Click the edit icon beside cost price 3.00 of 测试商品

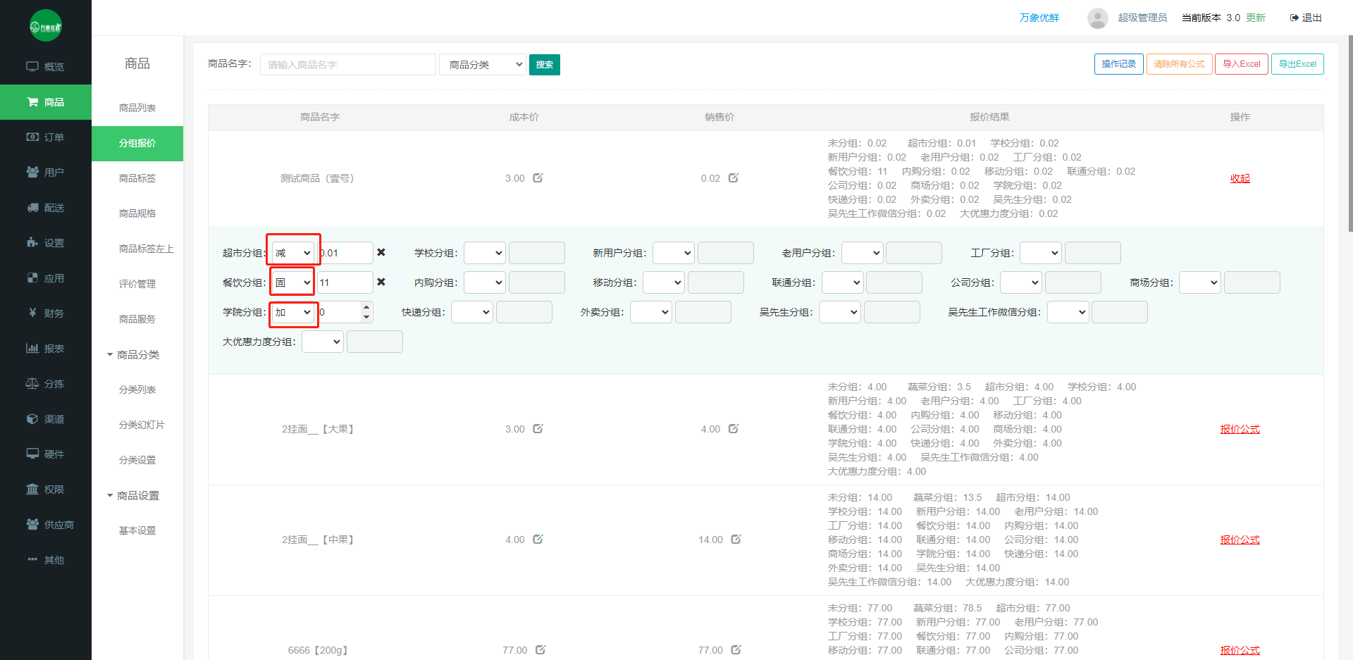[x=538, y=178]
